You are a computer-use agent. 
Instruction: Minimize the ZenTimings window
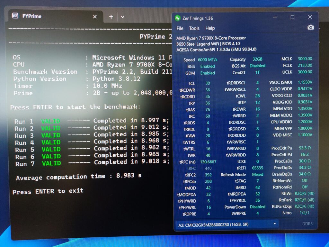coord(275,17)
